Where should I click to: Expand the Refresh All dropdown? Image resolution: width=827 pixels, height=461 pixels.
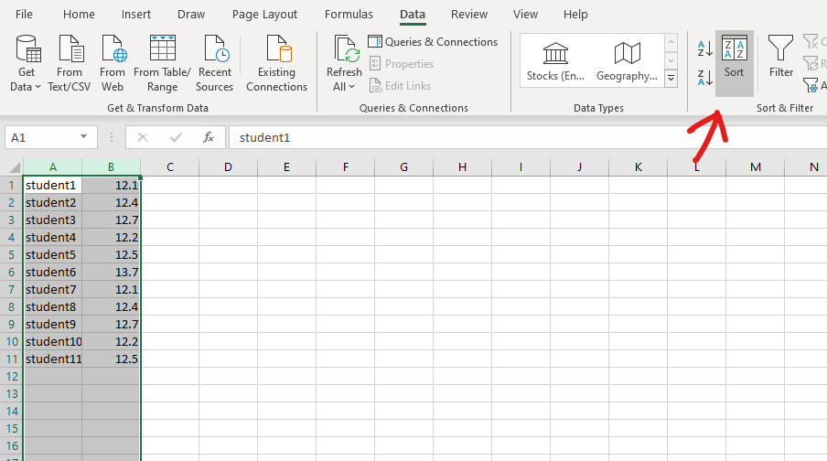pyautogui.click(x=344, y=86)
